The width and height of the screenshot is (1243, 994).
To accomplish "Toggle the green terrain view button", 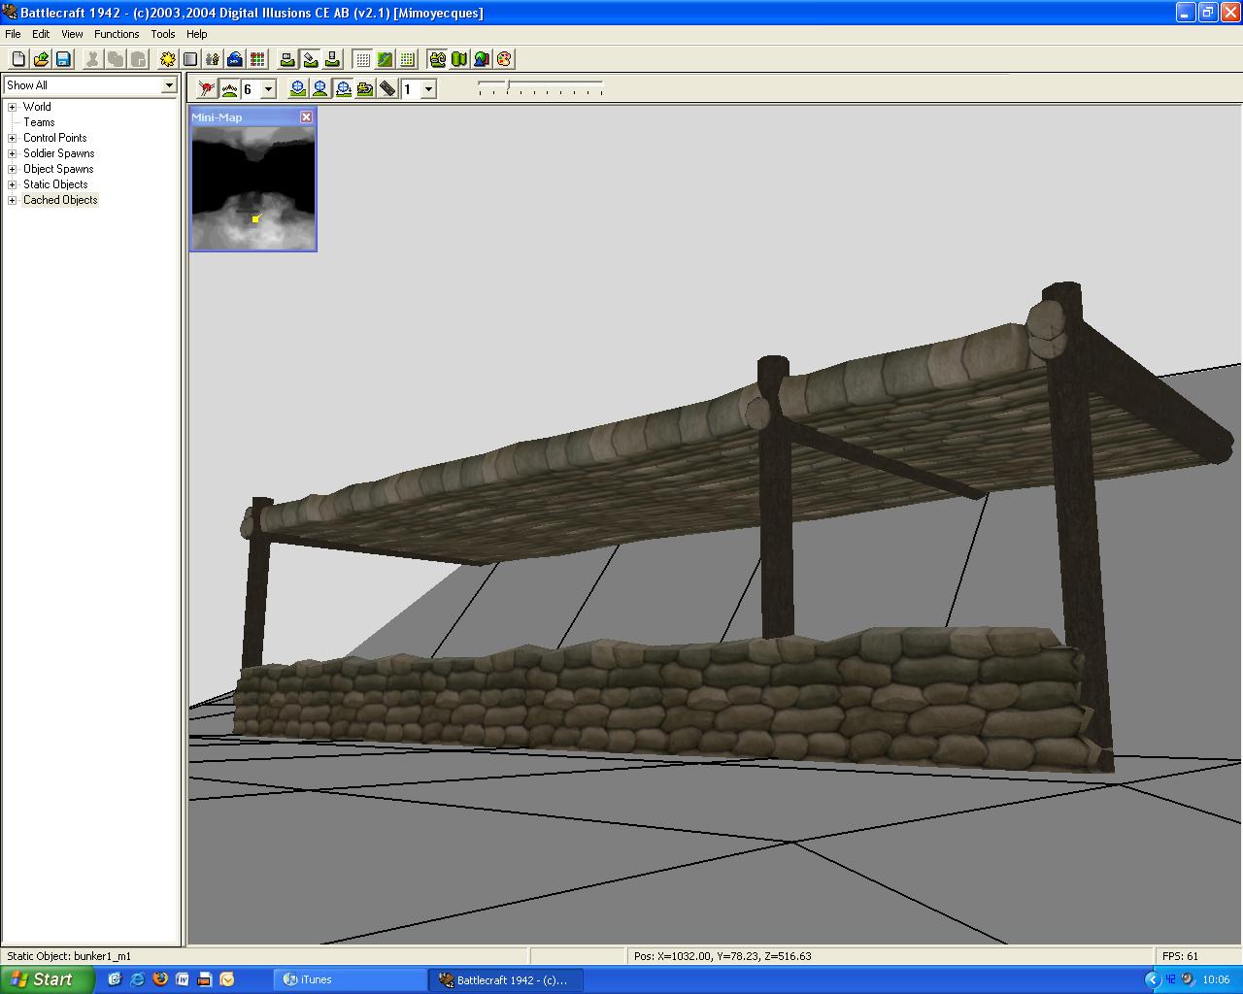I will 386,59.
